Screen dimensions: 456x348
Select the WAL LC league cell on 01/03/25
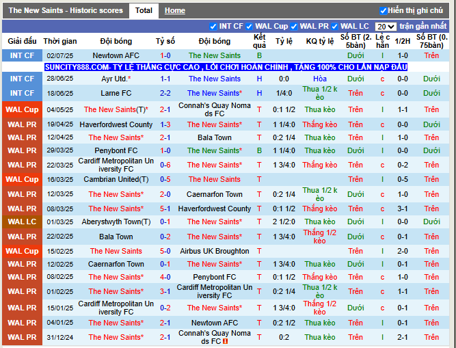pyautogui.click(x=22, y=222)
